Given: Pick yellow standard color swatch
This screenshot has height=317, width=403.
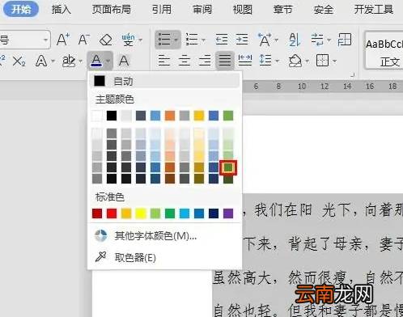Looking at the screenshot, I should pyautogui.click(x=141, y=213).
